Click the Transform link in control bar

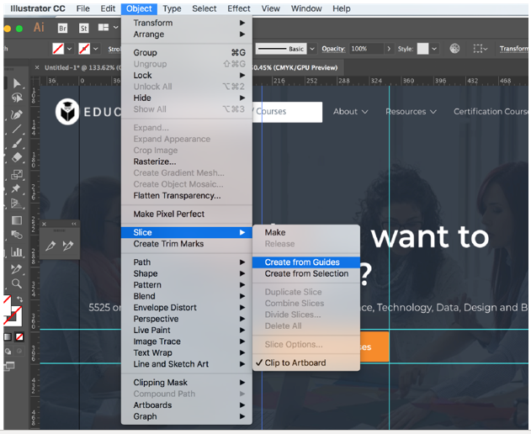point(513,49)
